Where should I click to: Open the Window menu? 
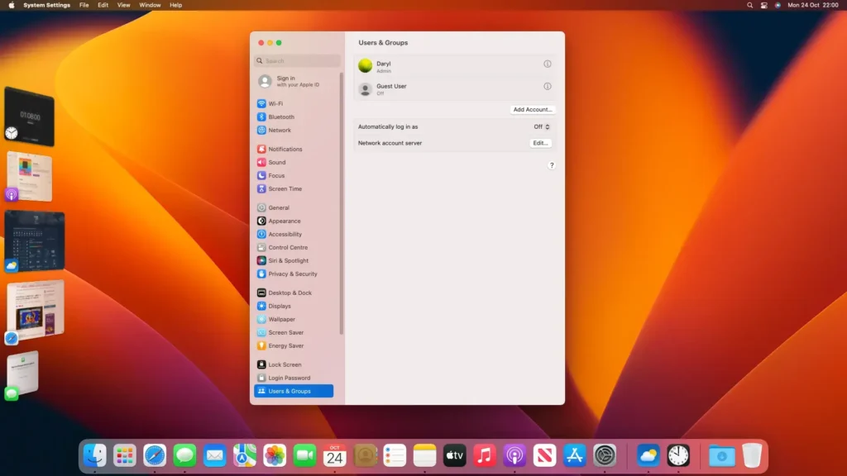[149, 5]
